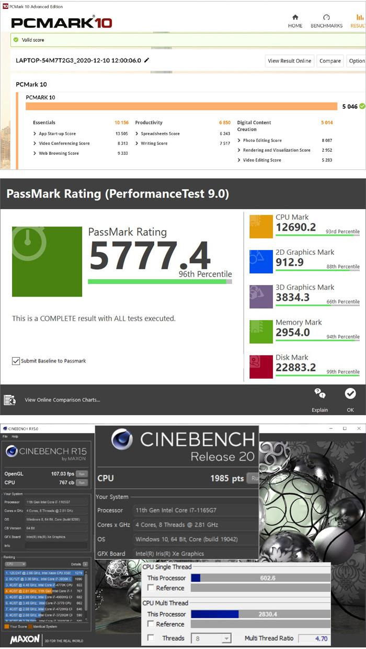This screenshot has height=649, width=366.
Task: Click the pencil icon to rename result
Action: [x=147, y=60]
